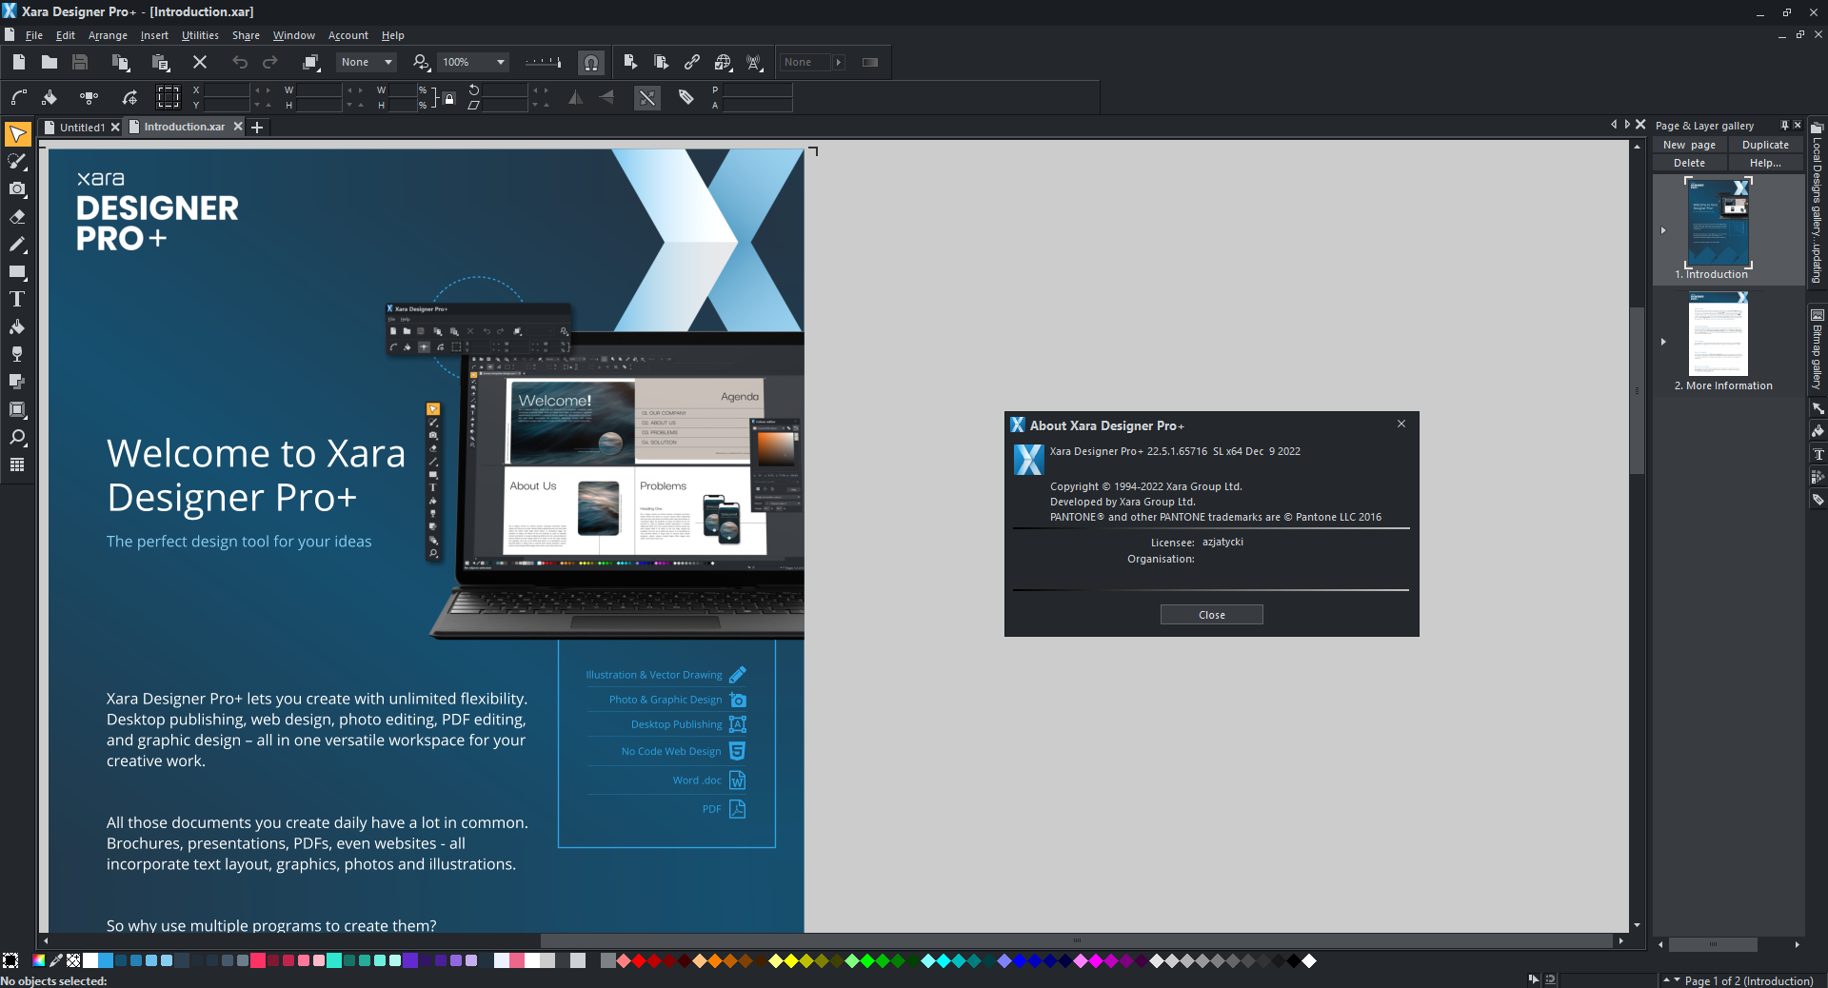
Task: Switch to the Introduction.xar tab
Action: click(185, 127)
